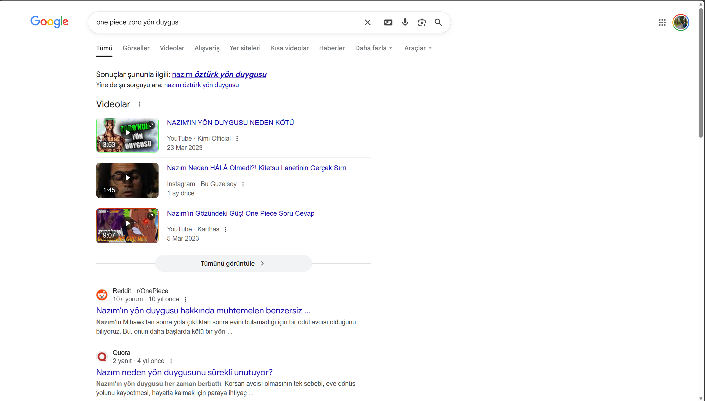
Task: Select the Tümü tab
Action: (104, 48)
